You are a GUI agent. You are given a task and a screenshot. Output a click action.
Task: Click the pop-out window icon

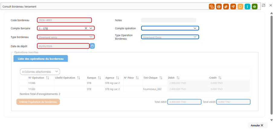264,5
